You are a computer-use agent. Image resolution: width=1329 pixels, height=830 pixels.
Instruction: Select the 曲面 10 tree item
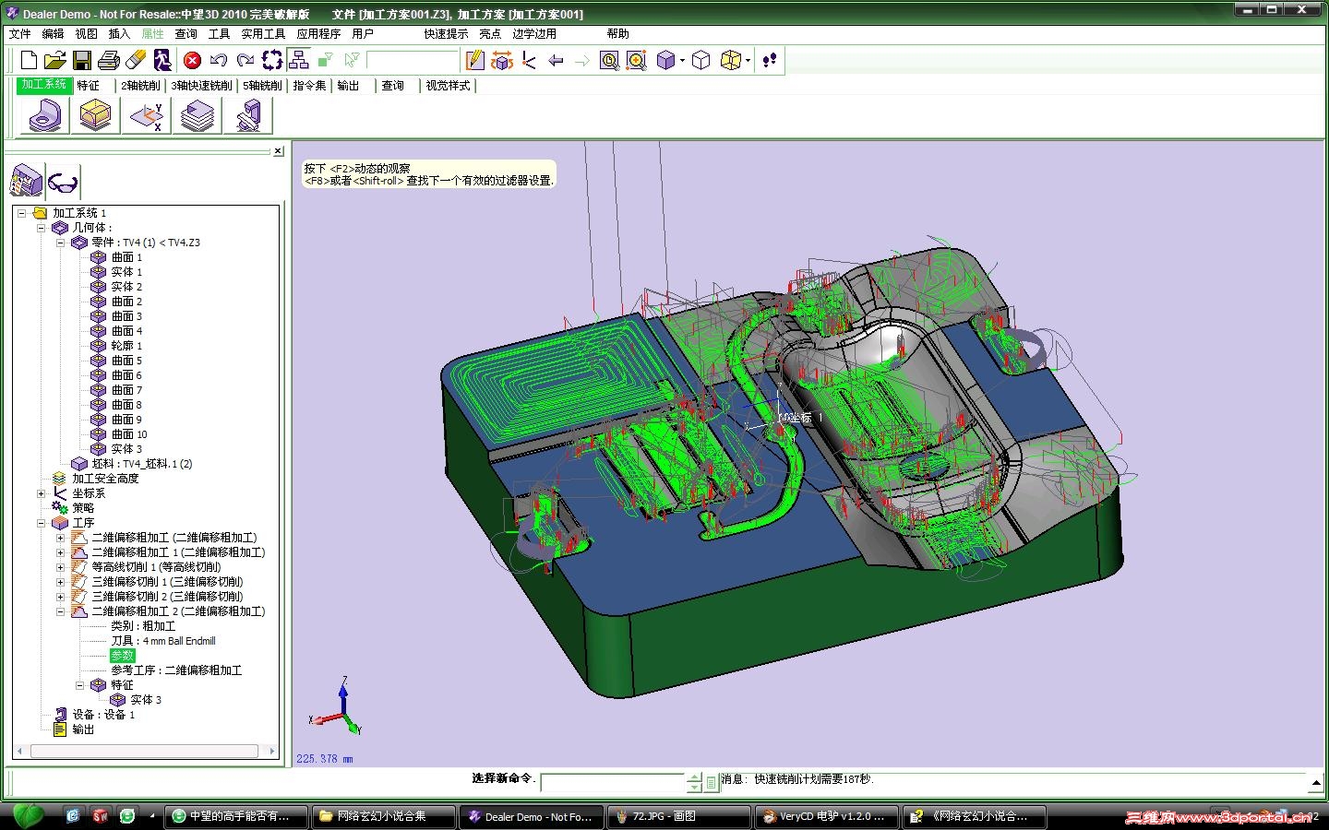(129, 434)
